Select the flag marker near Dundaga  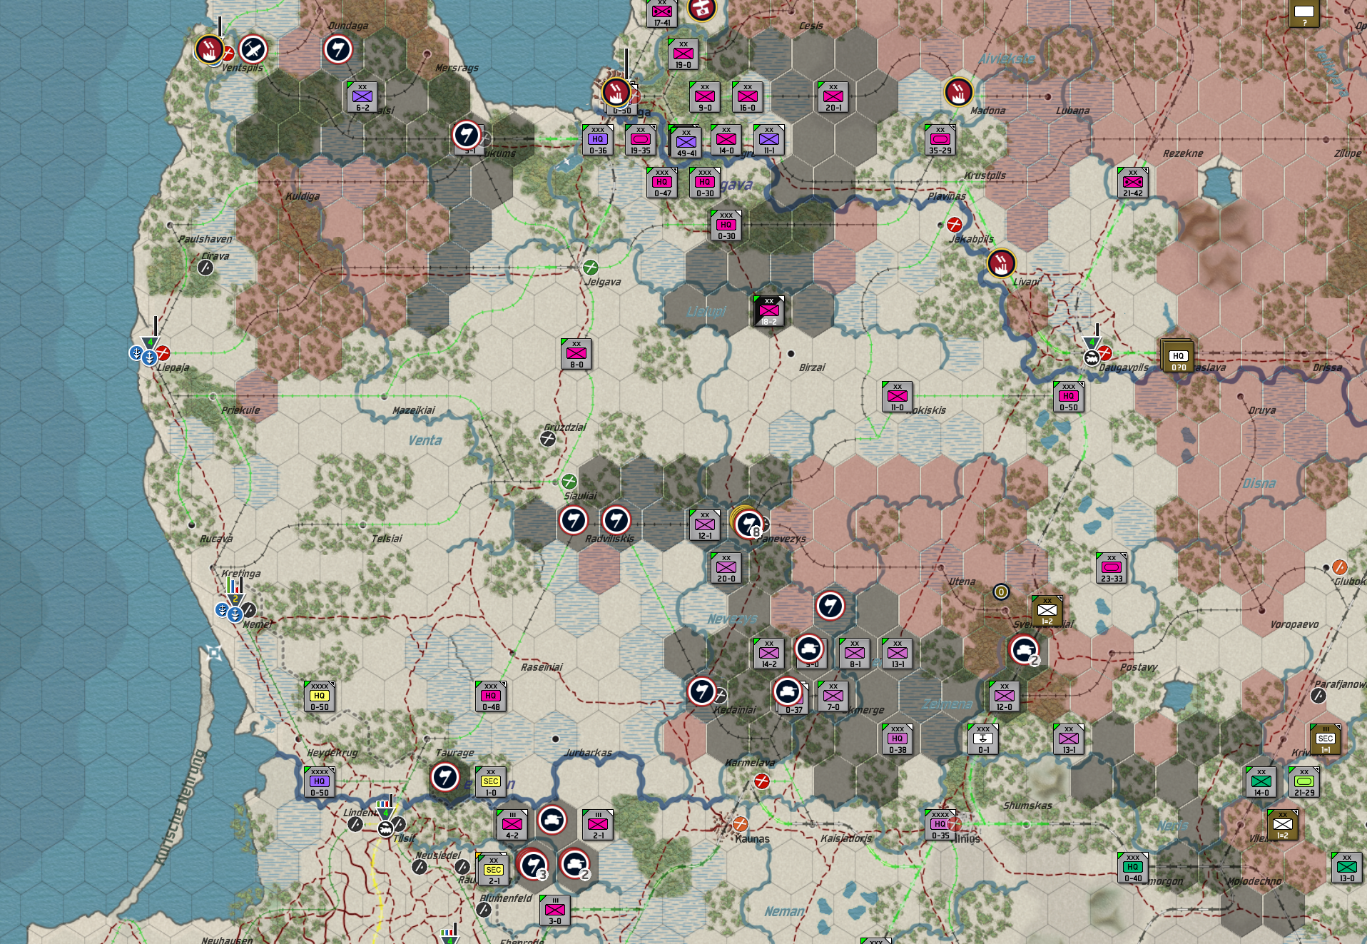point(338,49)
